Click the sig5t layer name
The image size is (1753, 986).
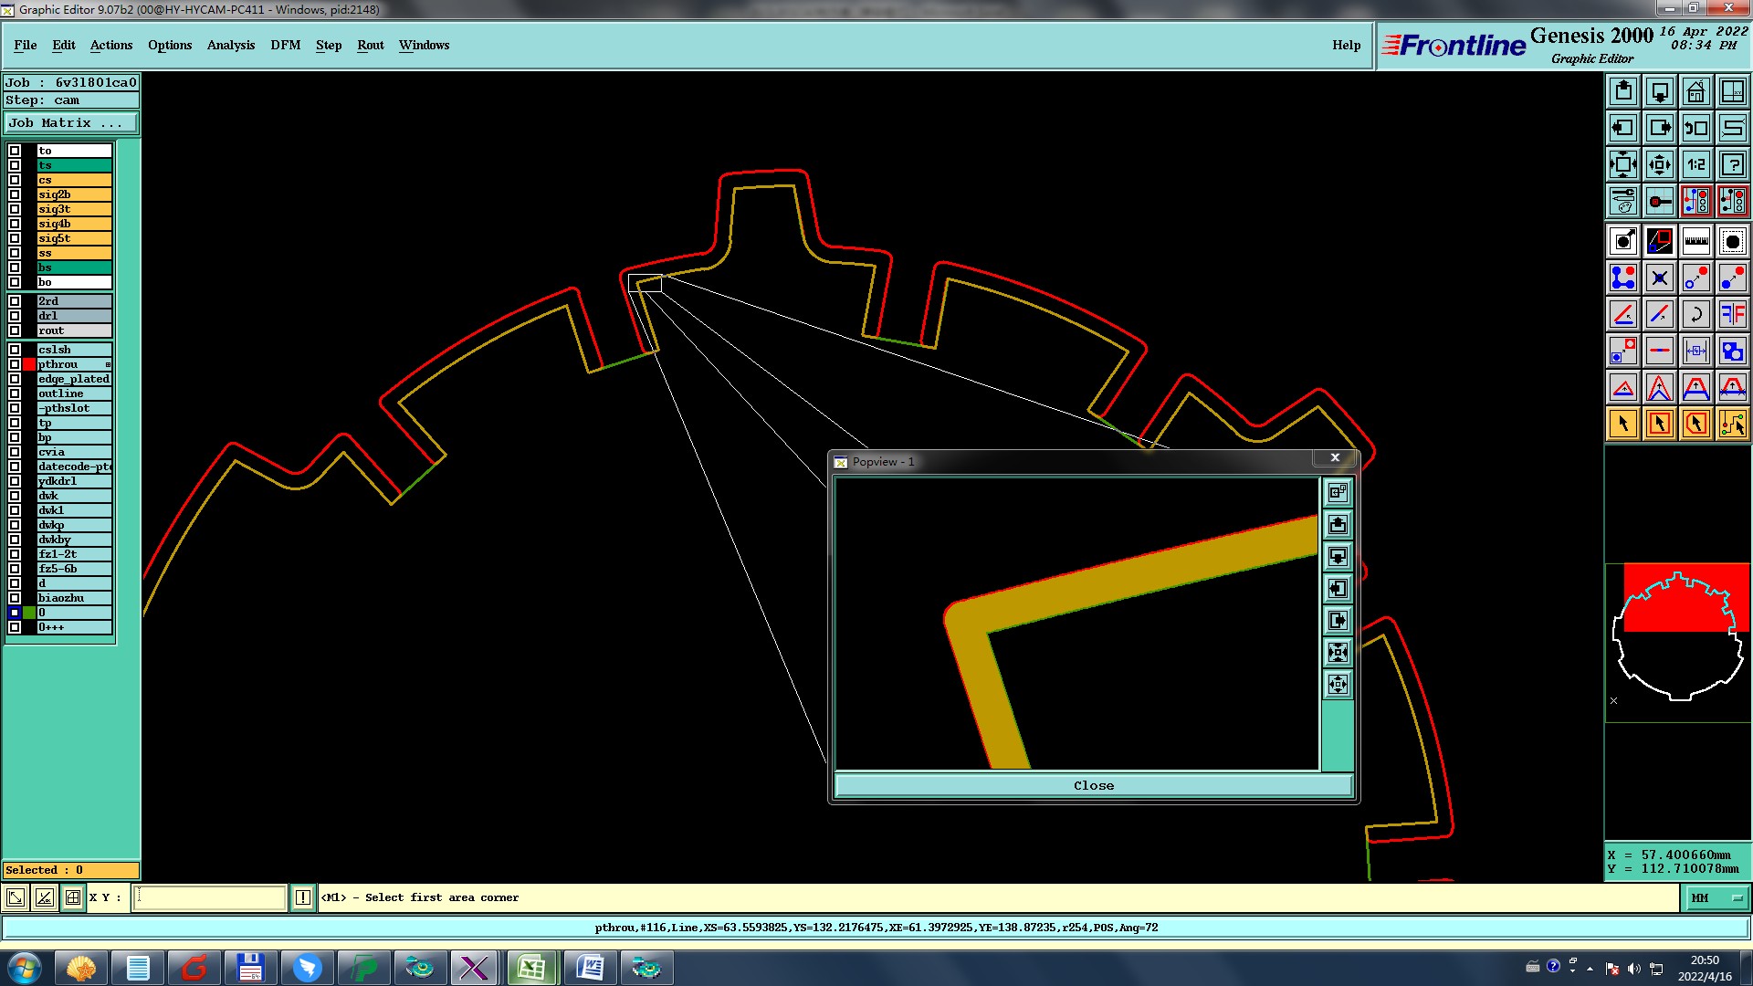[74, 238]
